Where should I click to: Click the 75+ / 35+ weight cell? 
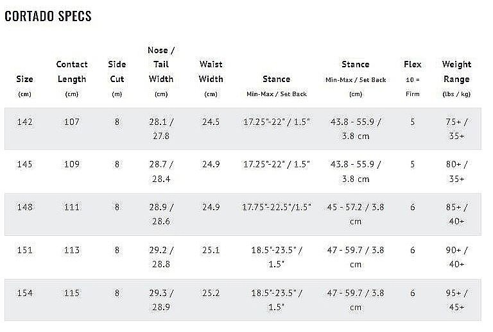456,129
